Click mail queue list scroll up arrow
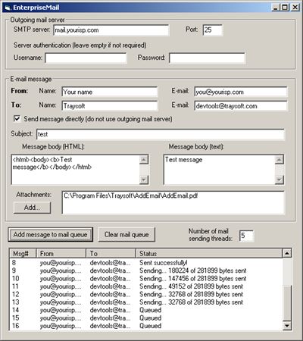303x341 pixels. click(287, 253)
